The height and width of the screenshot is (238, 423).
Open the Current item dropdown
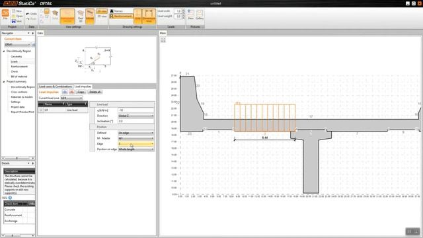pos(18,44)
